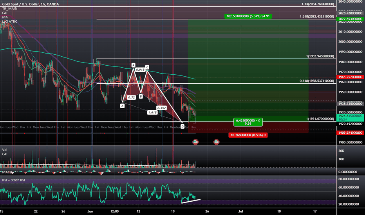Click the 2000.000 price scale value
This screenshot has height=215, width=365.
pos(351,41)
